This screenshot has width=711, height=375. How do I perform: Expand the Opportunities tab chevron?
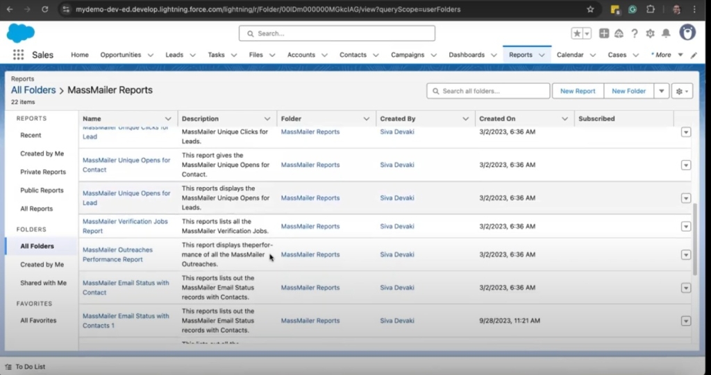click(x=151, y=55)
